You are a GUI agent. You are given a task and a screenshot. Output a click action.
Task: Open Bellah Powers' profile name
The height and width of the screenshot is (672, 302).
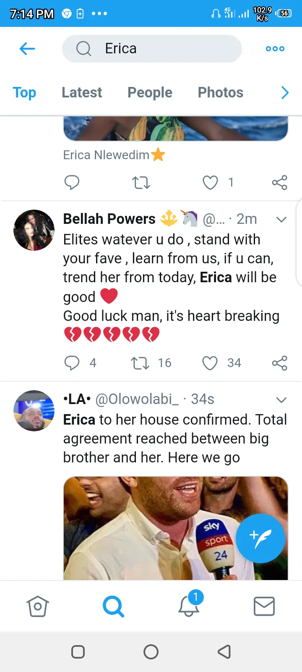[x=109, y=219]
